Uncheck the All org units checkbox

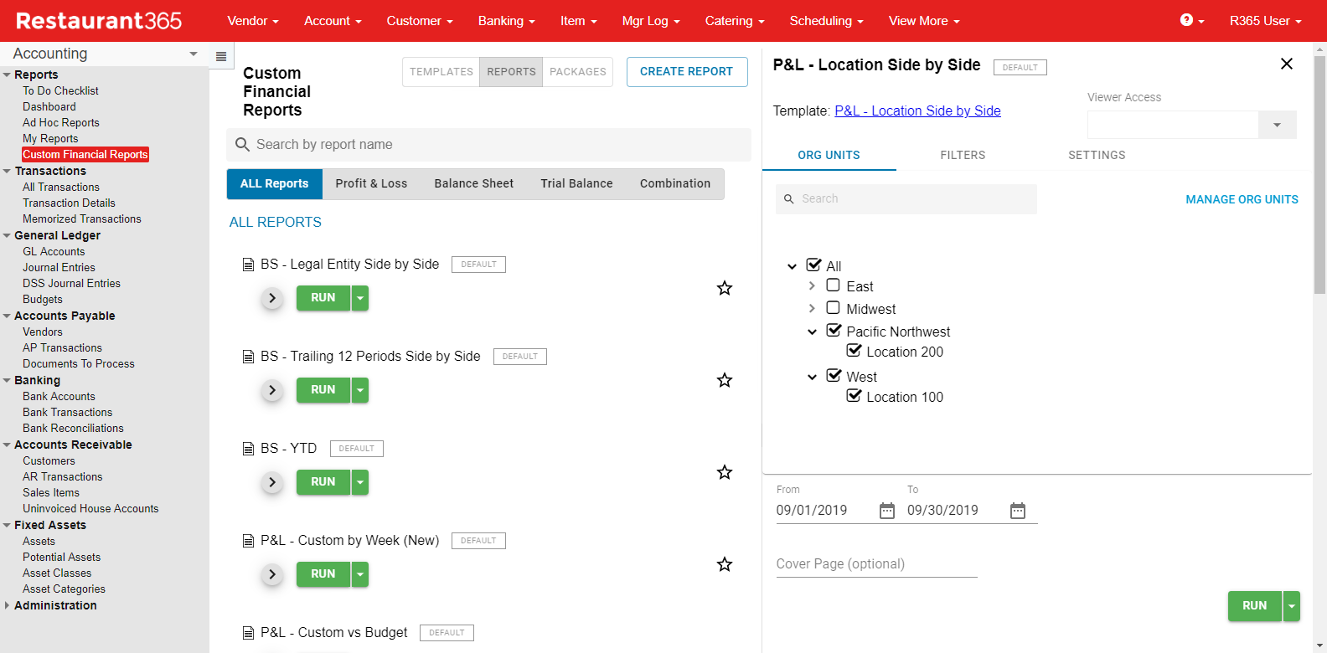tap(813, 265)
